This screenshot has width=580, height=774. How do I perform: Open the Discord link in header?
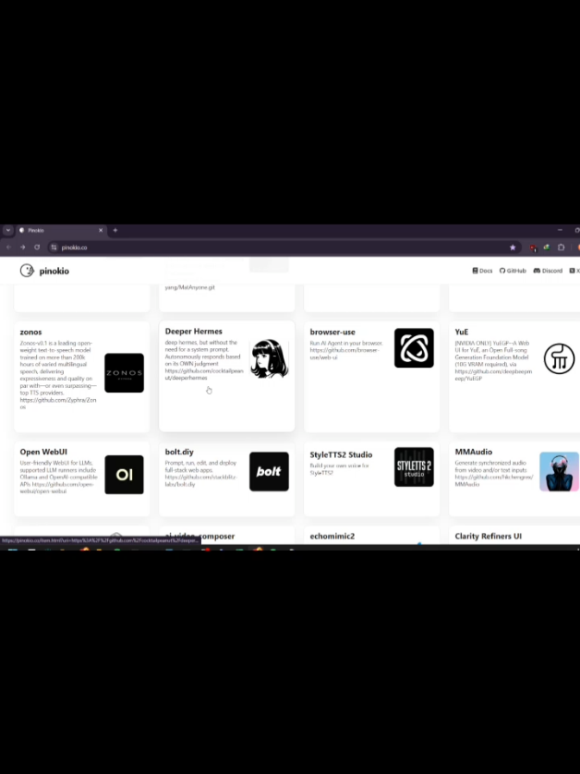point(548,271)
